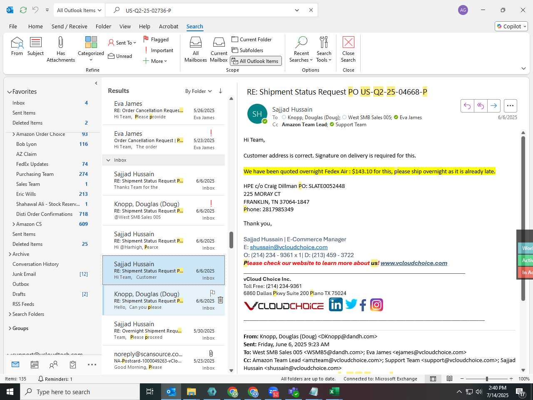Click Close Search button
Screen dimensions: 533x400
click(348, 49)
